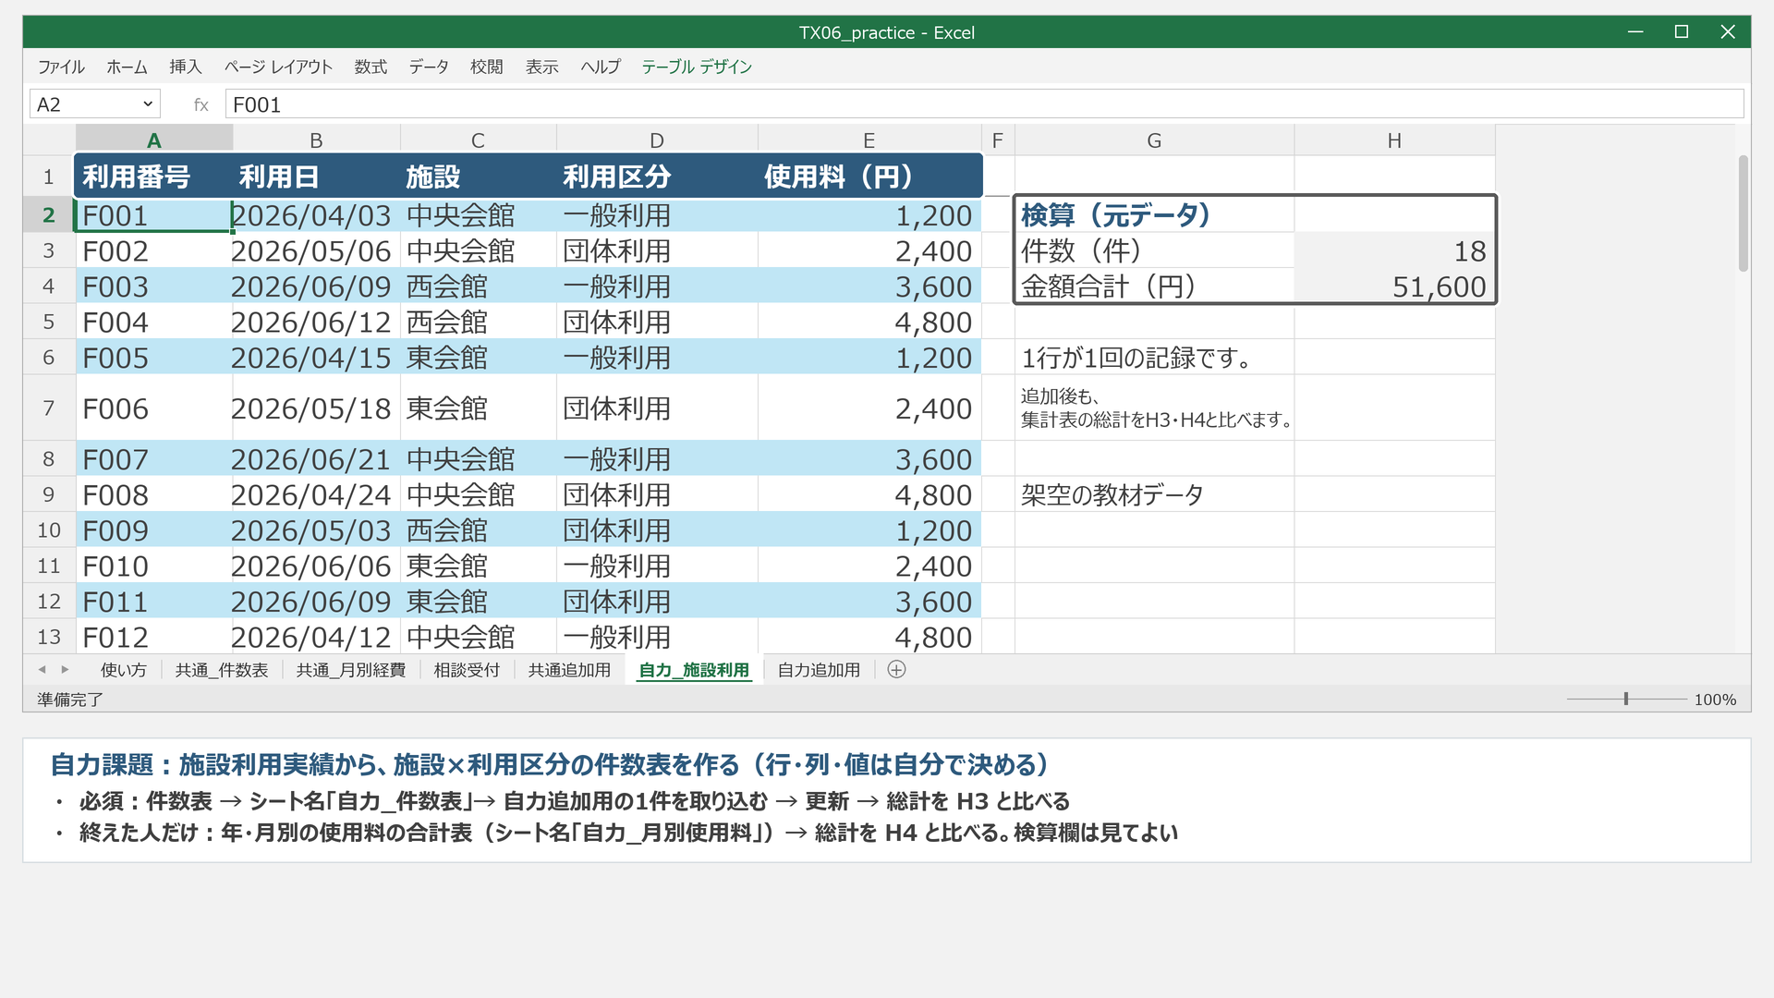Switch to the 使い方 sheet

(x=123, y=670)
